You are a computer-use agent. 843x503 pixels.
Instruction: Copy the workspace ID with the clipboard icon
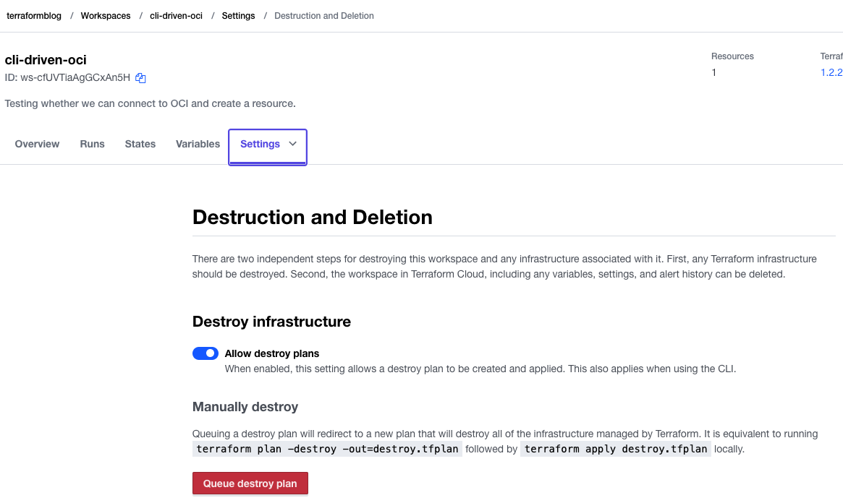tap(140, 78)
